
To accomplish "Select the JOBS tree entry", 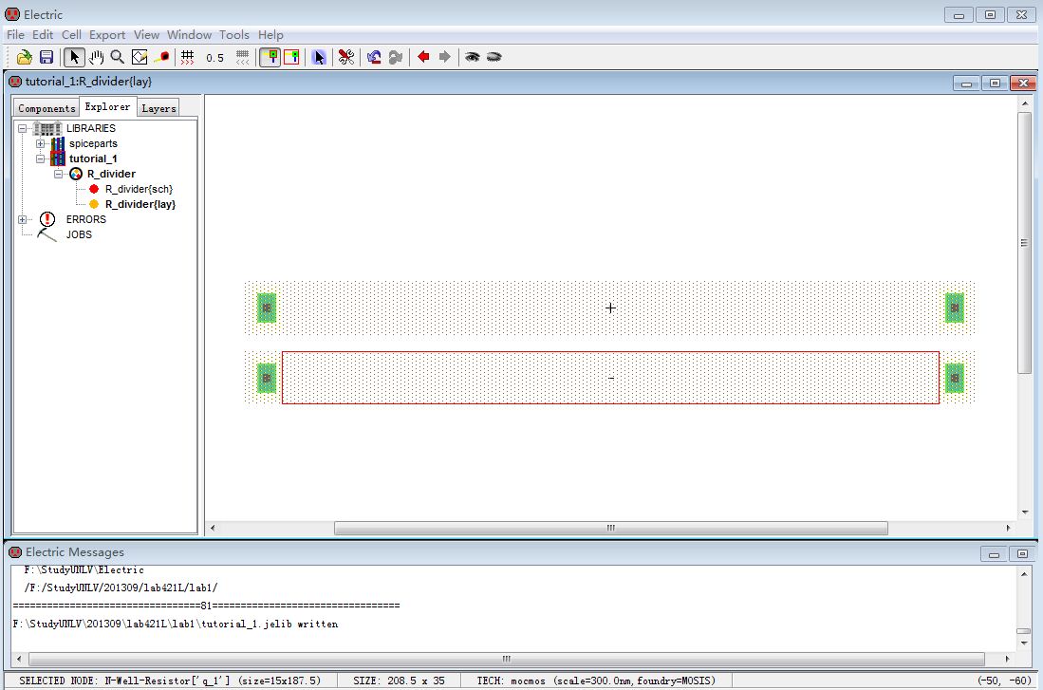I will click(x=79, y=234).
